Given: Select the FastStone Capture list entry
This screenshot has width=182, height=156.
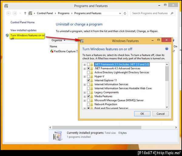Looking at the screenshot, I should click(x=64, y=51).
